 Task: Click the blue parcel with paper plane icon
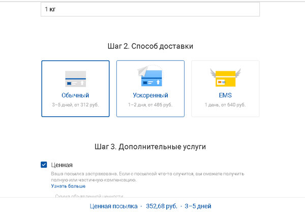[150, 76]
